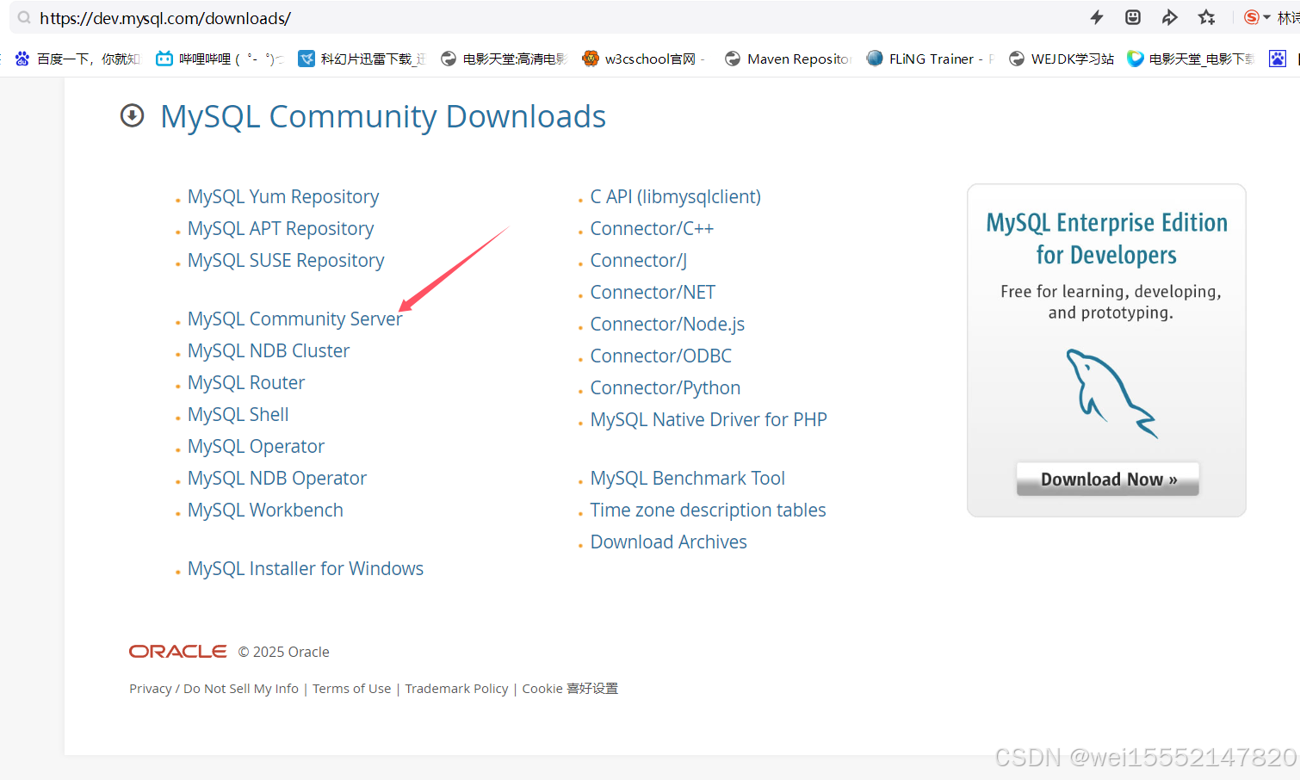Open MySQL Native Driver for PHP link
Screen dimensions: 1300x780
709,419
